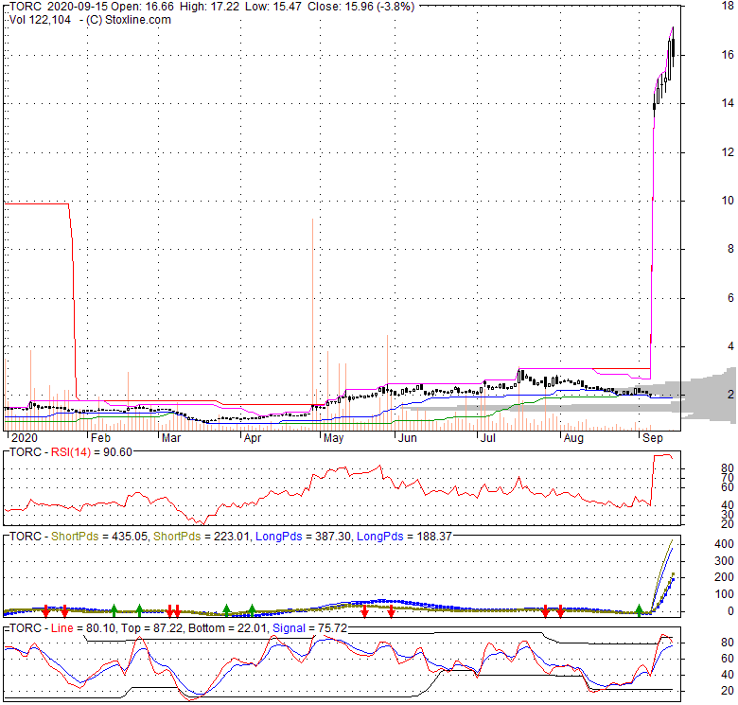Click the red down arrow just before June

click(x=391, y=611)
